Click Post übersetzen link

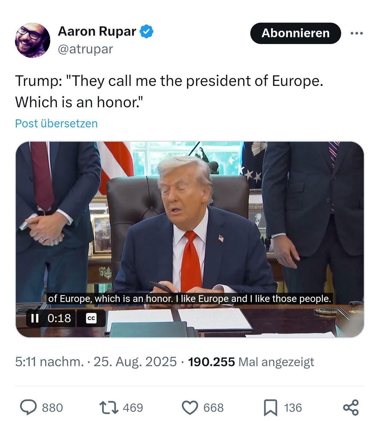[56, 123]
